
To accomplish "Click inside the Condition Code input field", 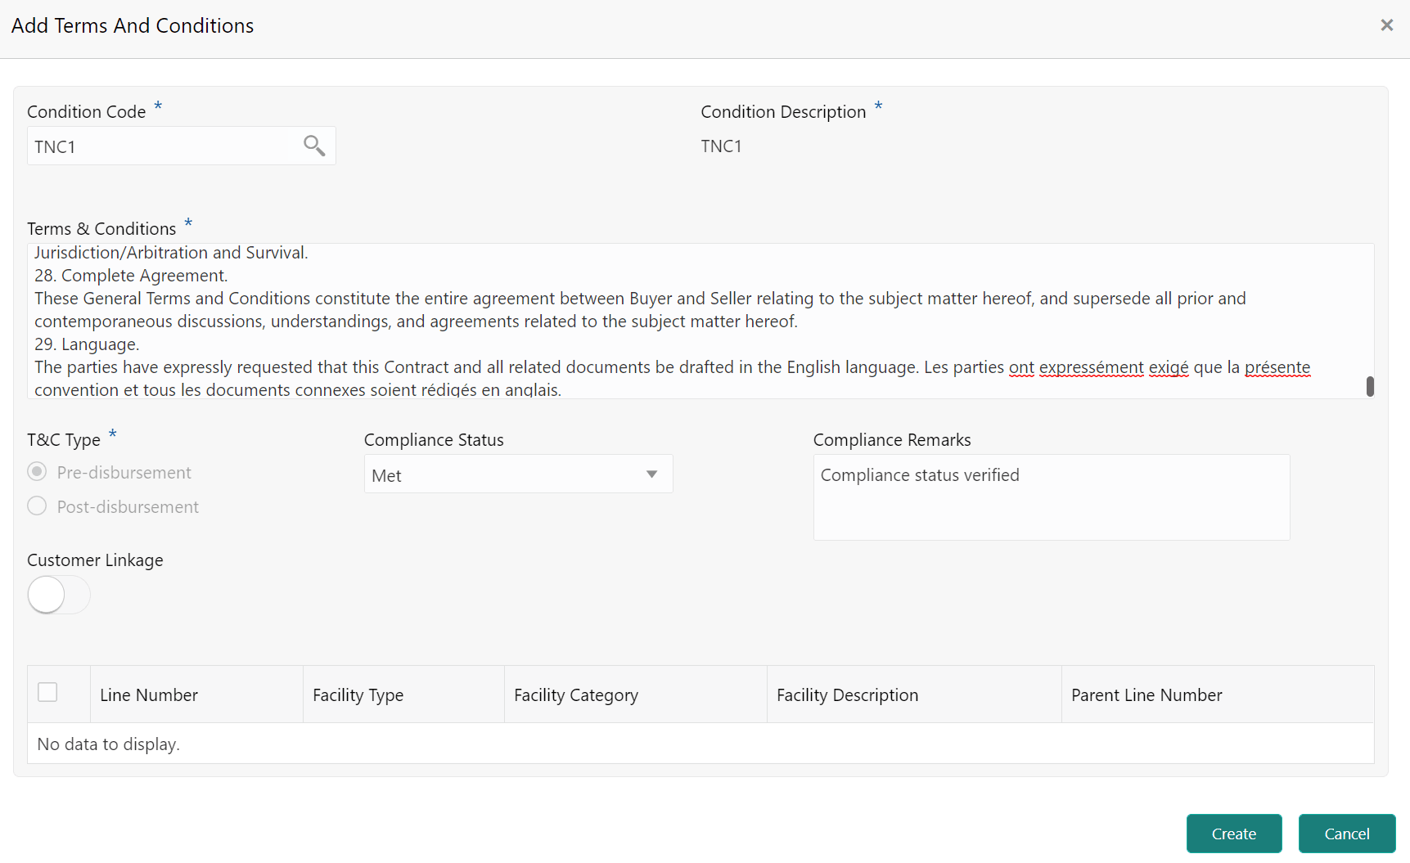I will coord(155,146).
